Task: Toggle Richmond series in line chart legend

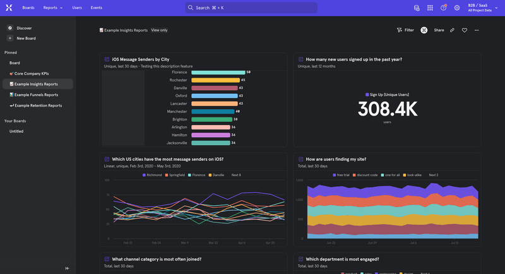Action: (152, 175)
